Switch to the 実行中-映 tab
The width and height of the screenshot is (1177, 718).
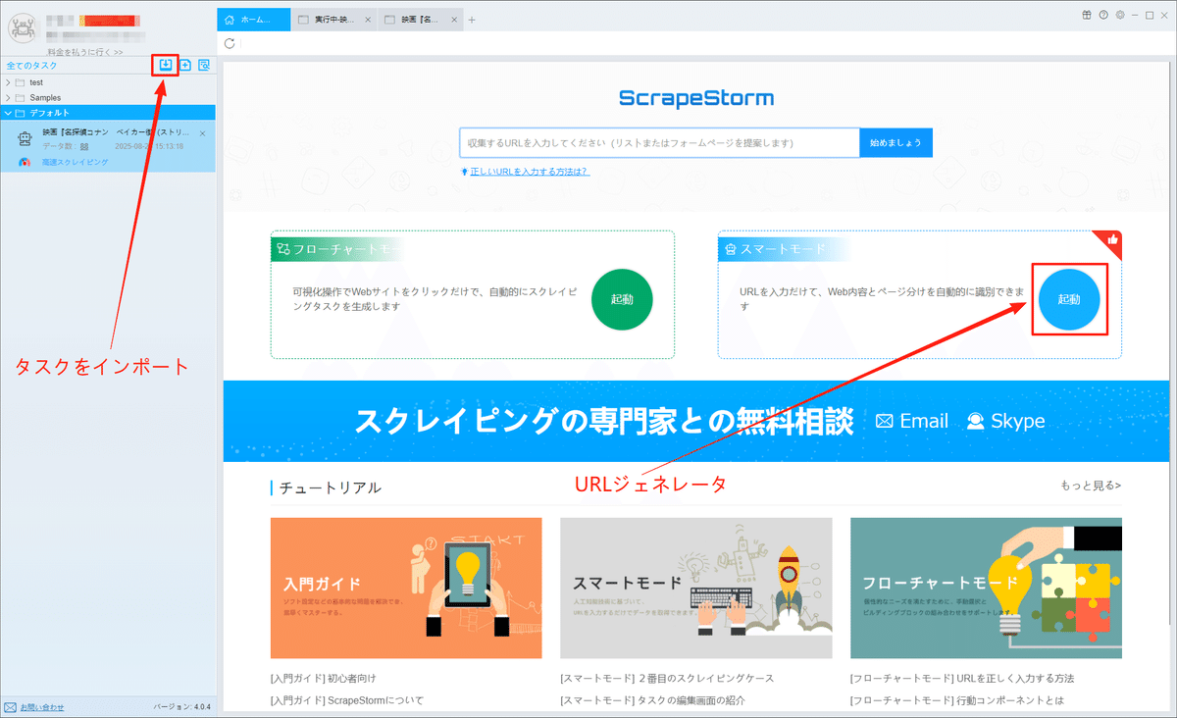click(334, 20)
